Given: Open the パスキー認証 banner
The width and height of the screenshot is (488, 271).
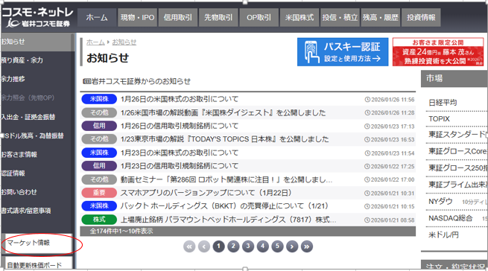Looking at the screenshot, I should click(x=343, y=52).
